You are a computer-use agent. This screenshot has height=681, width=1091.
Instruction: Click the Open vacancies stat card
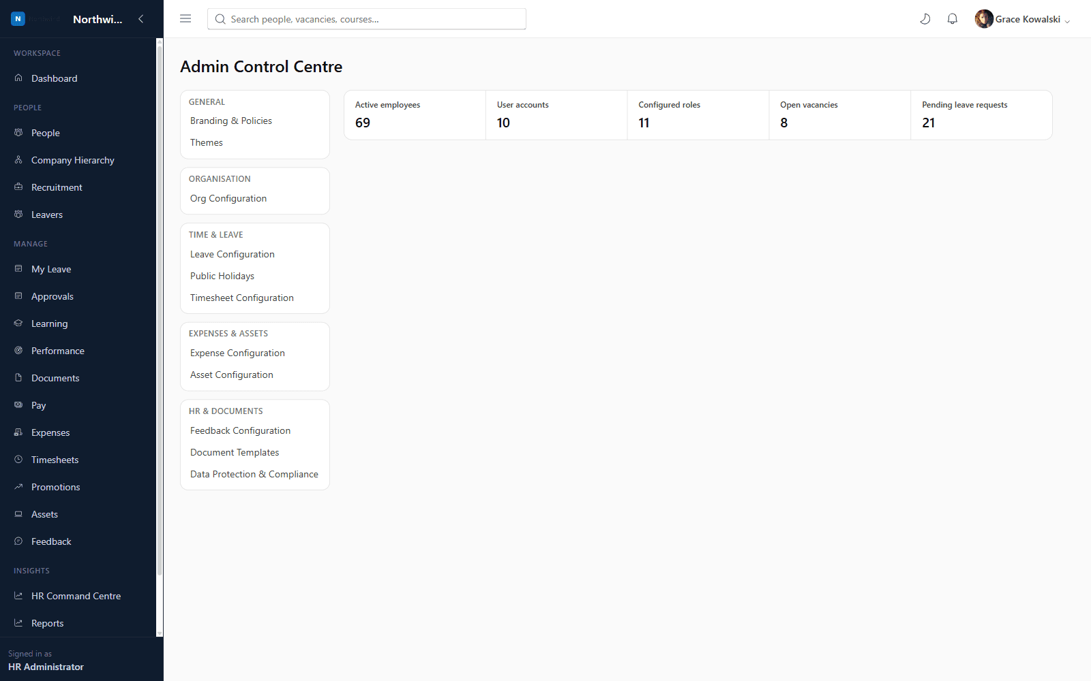[x=840, y=115]
